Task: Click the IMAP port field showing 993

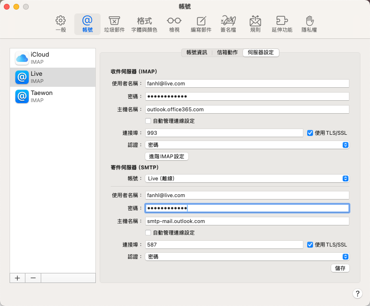Action: pyautogui.click(x=224, y=133)
